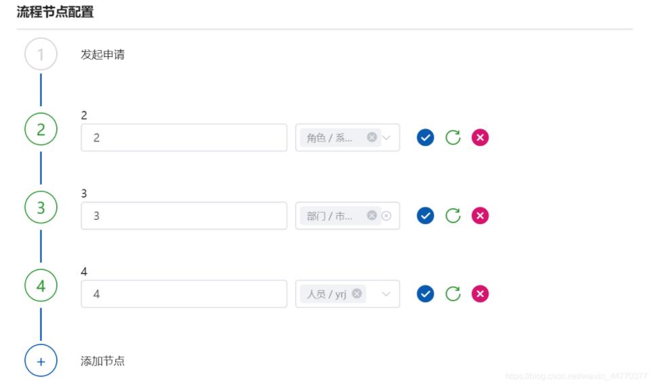Image resolution: width=663 pixels, height=389 pixels.
Task: Confirm node 3 with blue checkmark
Action: 425,216
